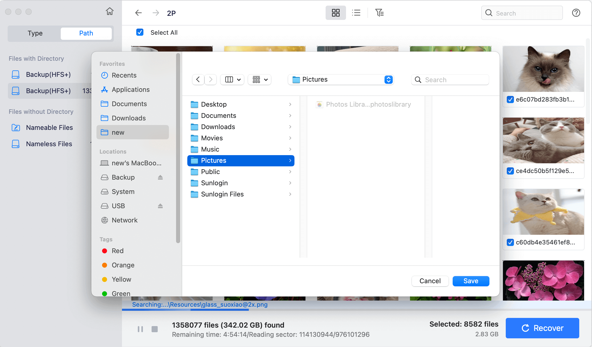Switch to list view icon
This screenshot has height=347, width=592.
356,13
